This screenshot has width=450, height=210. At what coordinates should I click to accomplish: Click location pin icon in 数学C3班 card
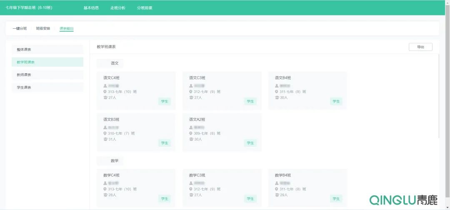[191, 189]
